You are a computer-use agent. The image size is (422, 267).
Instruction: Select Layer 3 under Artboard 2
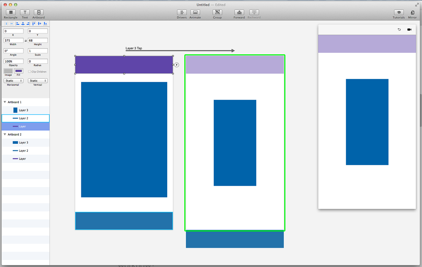click(26, 142)
